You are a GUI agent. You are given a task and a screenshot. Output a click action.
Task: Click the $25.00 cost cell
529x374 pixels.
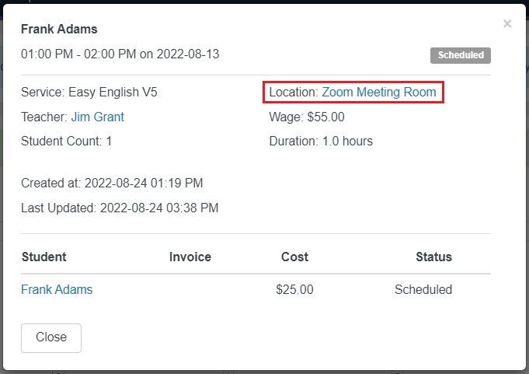(x=294, y=289)
